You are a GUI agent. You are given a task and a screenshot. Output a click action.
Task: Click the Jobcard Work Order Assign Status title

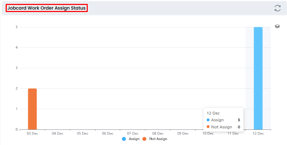coord(46,8)
